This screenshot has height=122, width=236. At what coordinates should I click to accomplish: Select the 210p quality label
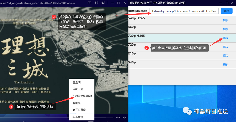(132, 53)
